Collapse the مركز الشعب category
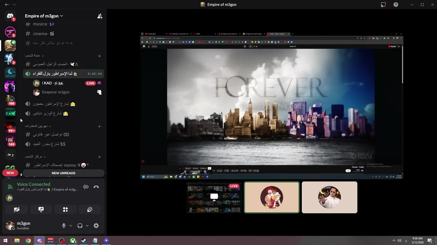437x245 pixels. 35,157
